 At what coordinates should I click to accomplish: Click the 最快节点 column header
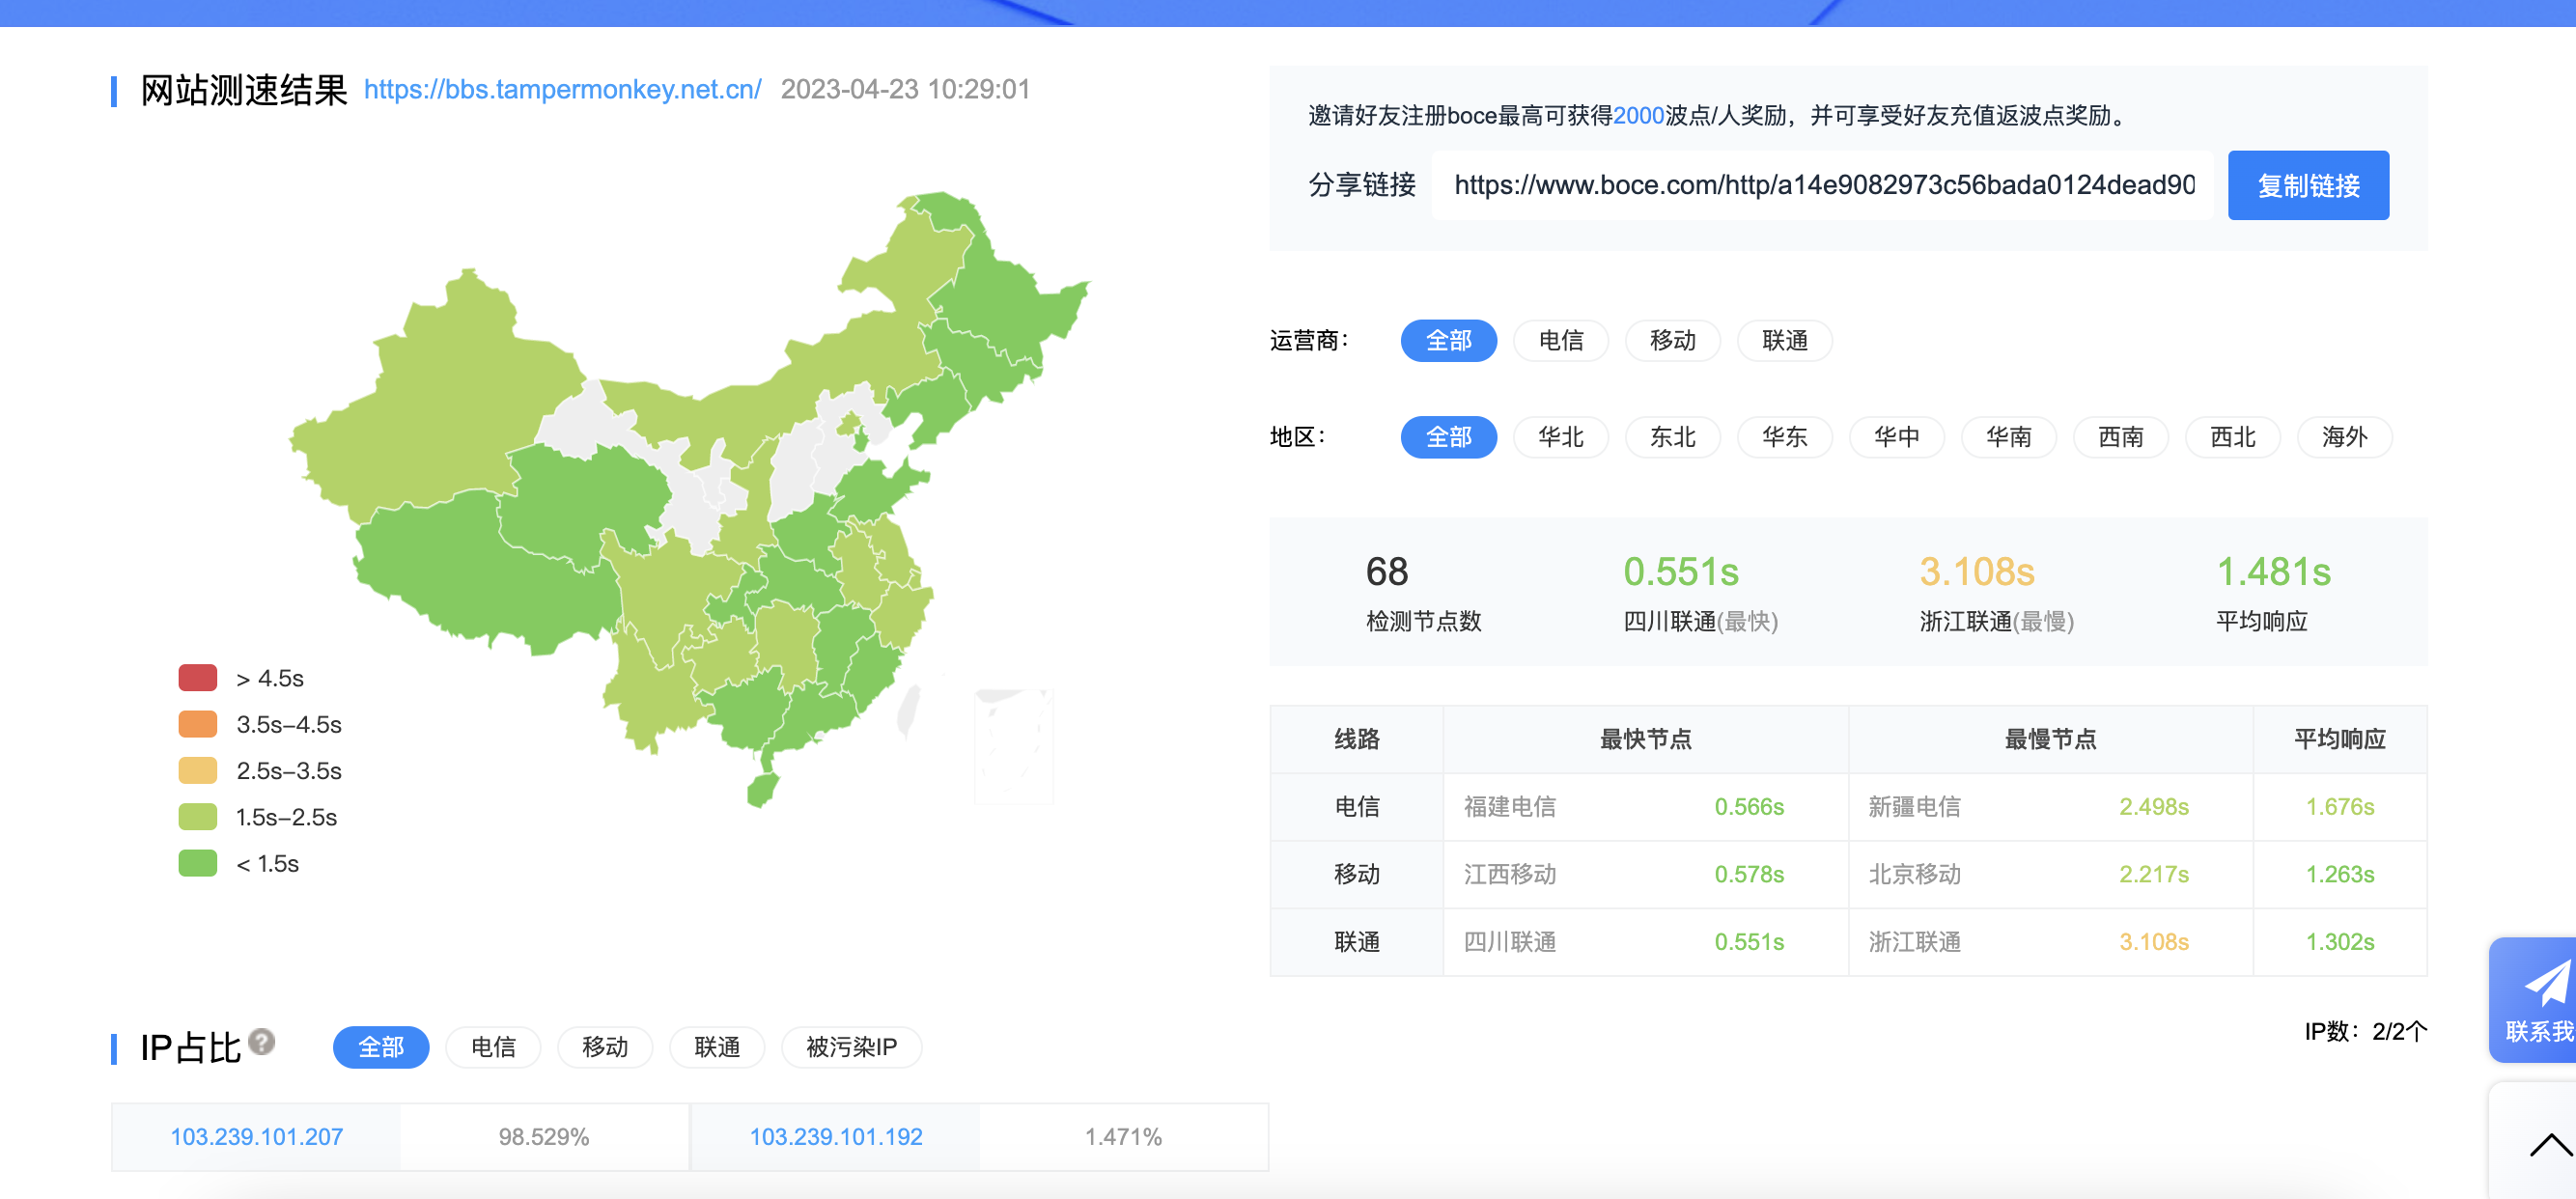1645,739
